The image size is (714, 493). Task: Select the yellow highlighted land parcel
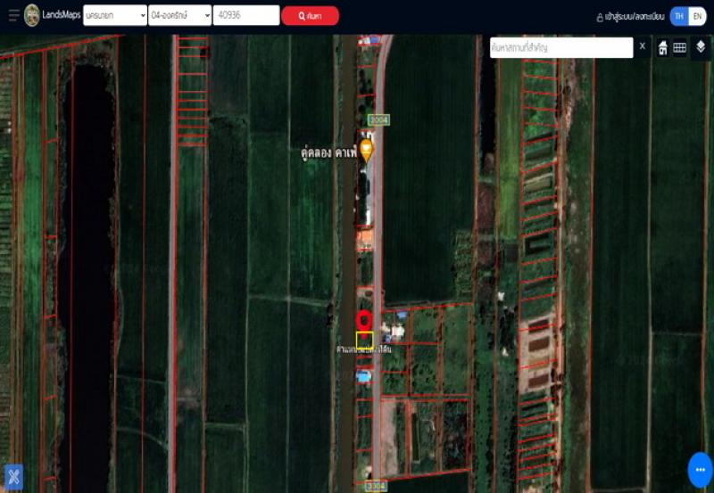(364, 341)
